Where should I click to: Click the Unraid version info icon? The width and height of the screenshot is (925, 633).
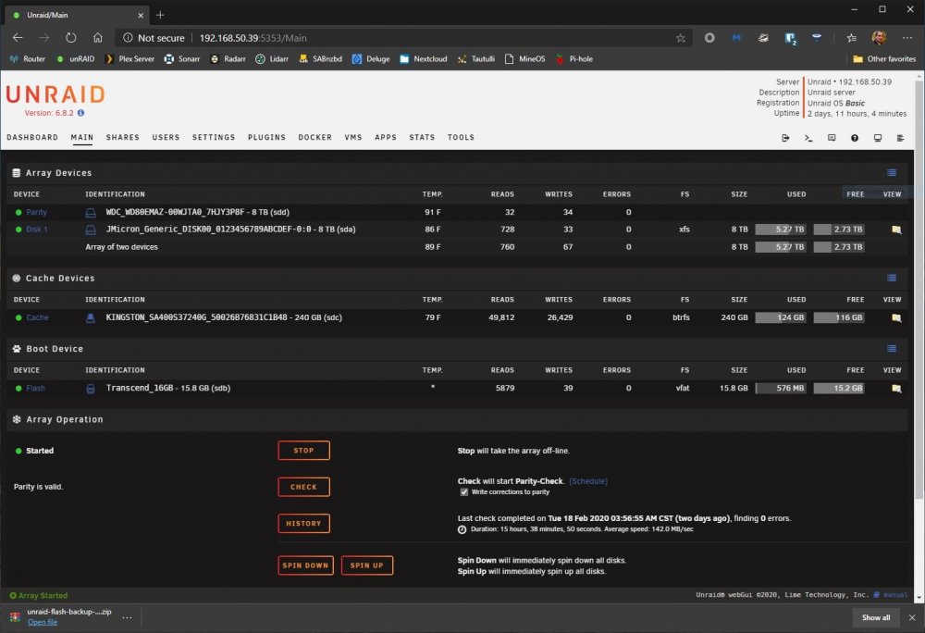[80, 113]
